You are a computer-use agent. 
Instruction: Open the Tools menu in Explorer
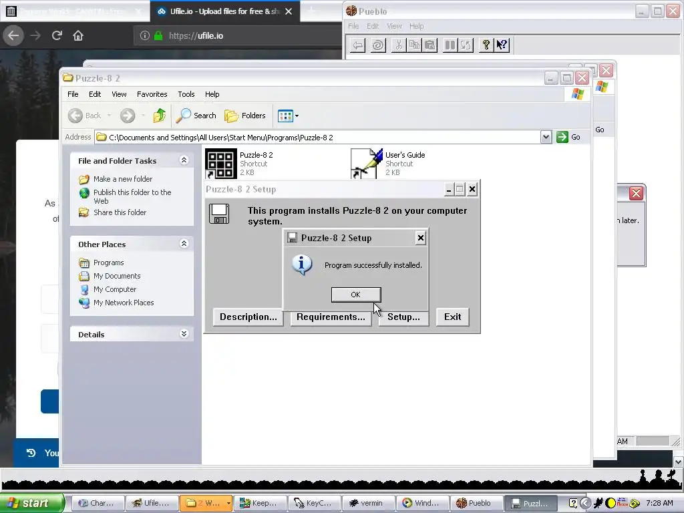(186, 94)
